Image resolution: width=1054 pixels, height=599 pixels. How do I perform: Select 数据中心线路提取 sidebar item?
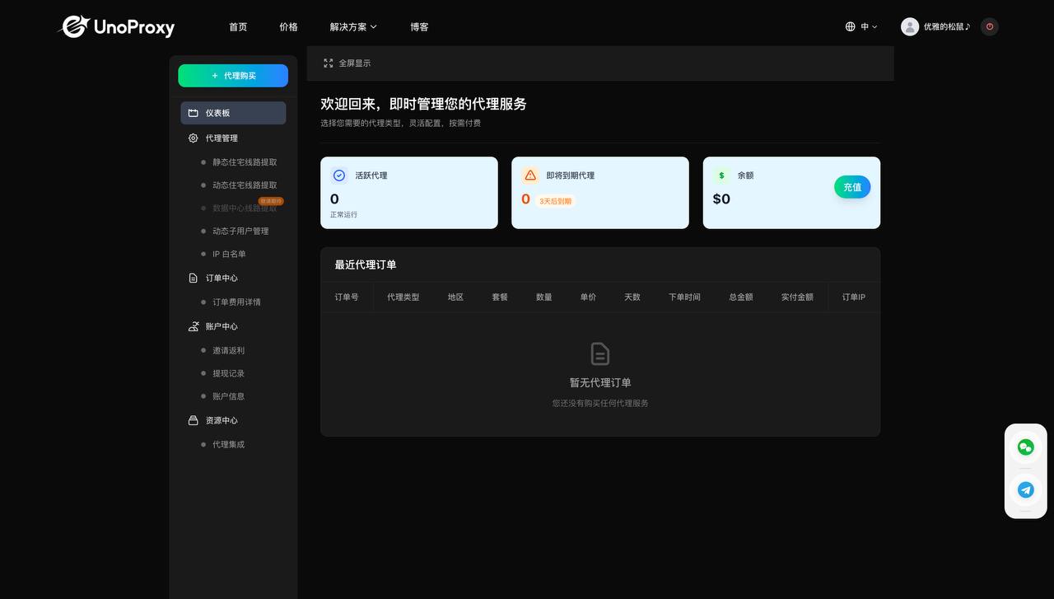pos(245,208)
